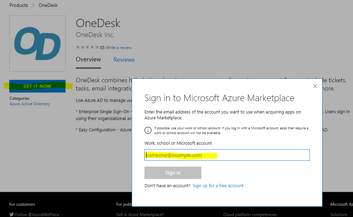The image size is (353, 217).
Task: Open Sell in Azure Marketplace? link
Action: click(140, 215)
